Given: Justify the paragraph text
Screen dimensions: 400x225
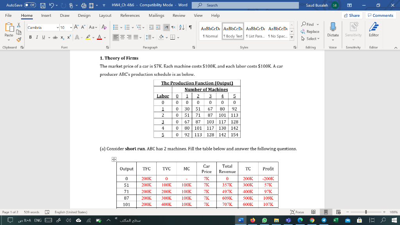Looking at the screenshot, I should (136, 37).
